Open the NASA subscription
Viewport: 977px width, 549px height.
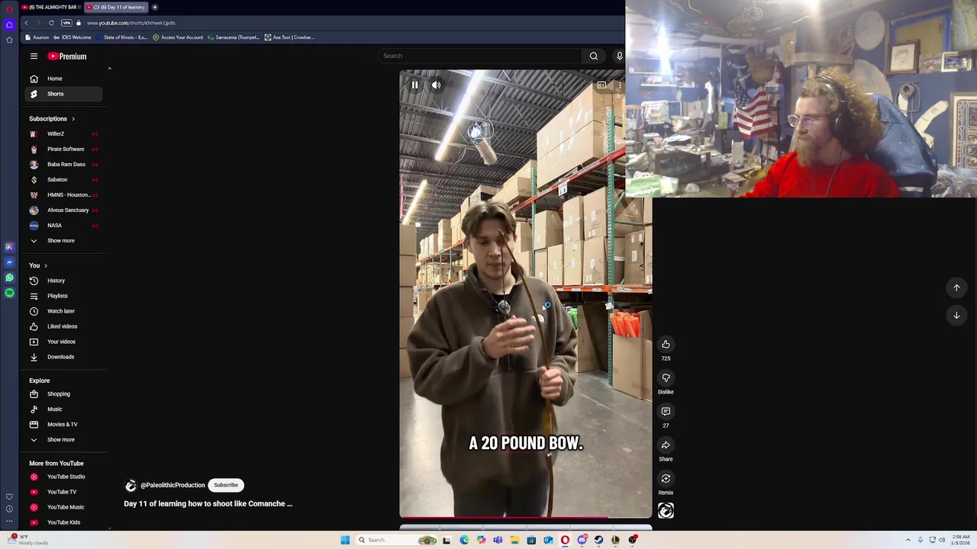point(64,226)
